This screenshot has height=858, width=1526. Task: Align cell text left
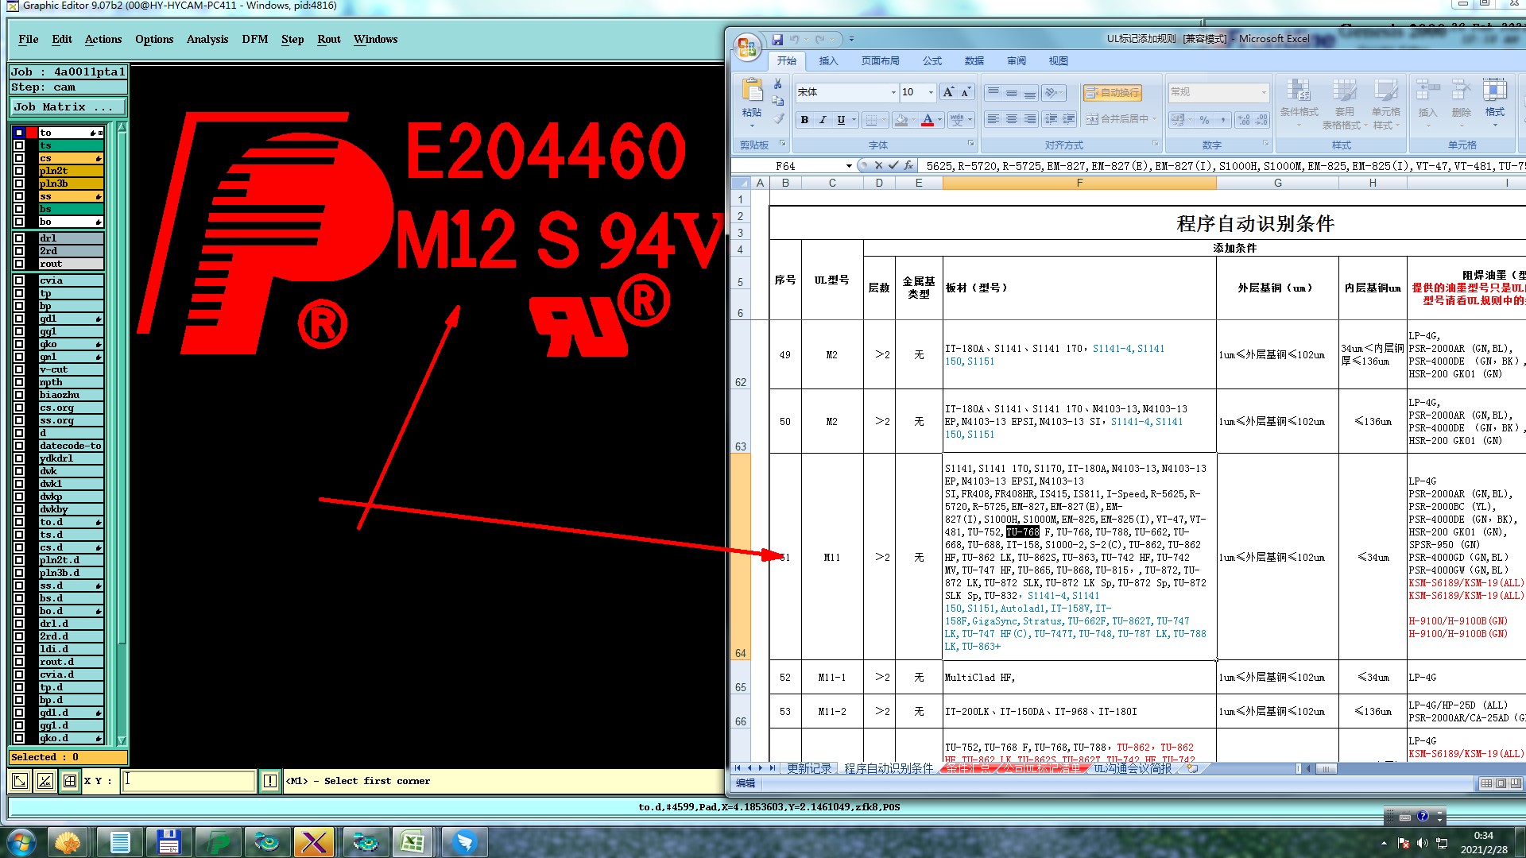[993, 119]
